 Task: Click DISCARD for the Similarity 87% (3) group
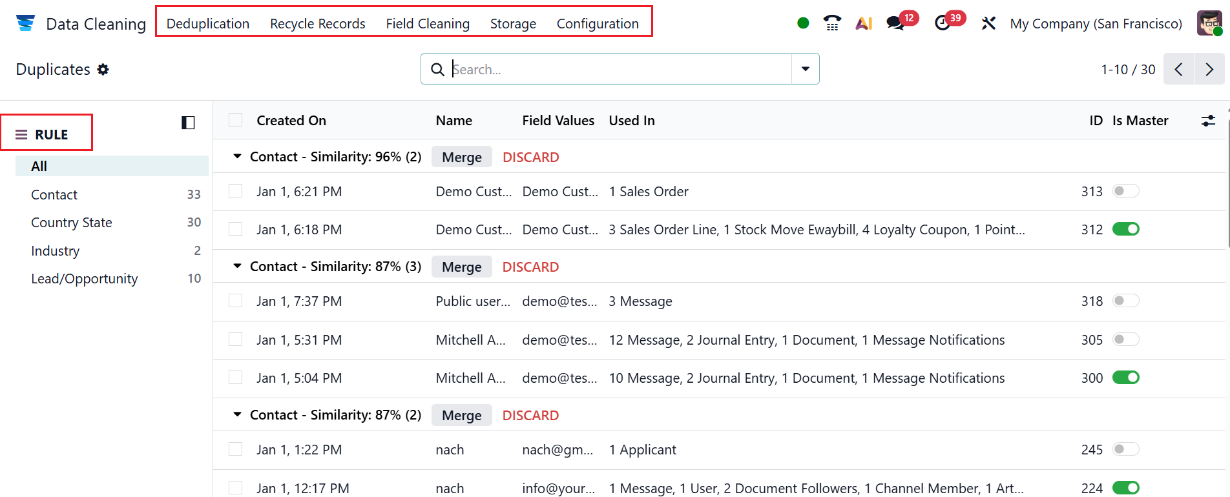coord(530,267)
